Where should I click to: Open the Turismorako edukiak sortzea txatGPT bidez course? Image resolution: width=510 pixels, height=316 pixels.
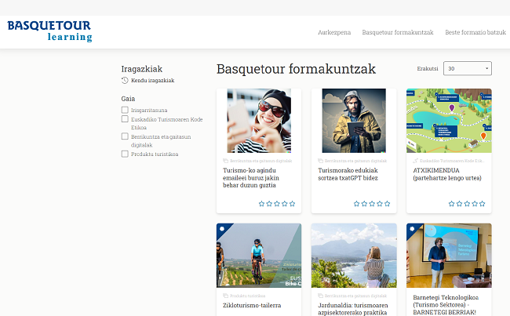tap(348, 173)
